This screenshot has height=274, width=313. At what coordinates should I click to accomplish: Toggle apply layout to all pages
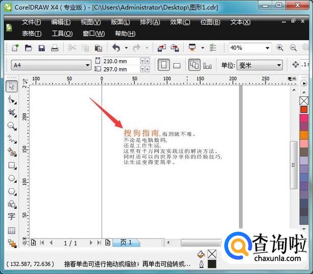point(195,65)
